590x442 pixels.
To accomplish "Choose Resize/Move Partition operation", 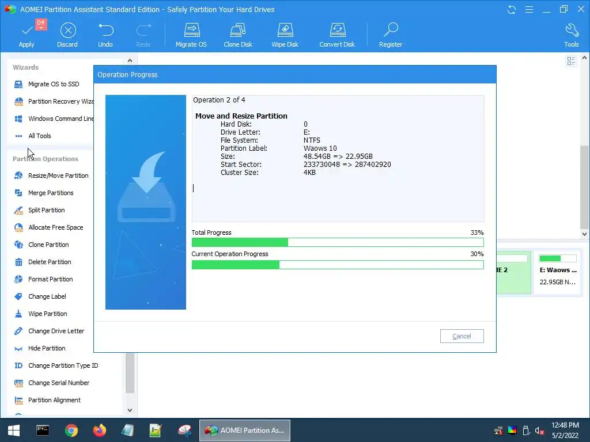I will point(51,176).
